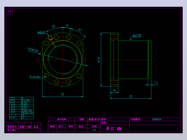The width and height of the screenshot is (187, 140).
Task: Select the 客户名称 title block header
Action: [61, 120]
